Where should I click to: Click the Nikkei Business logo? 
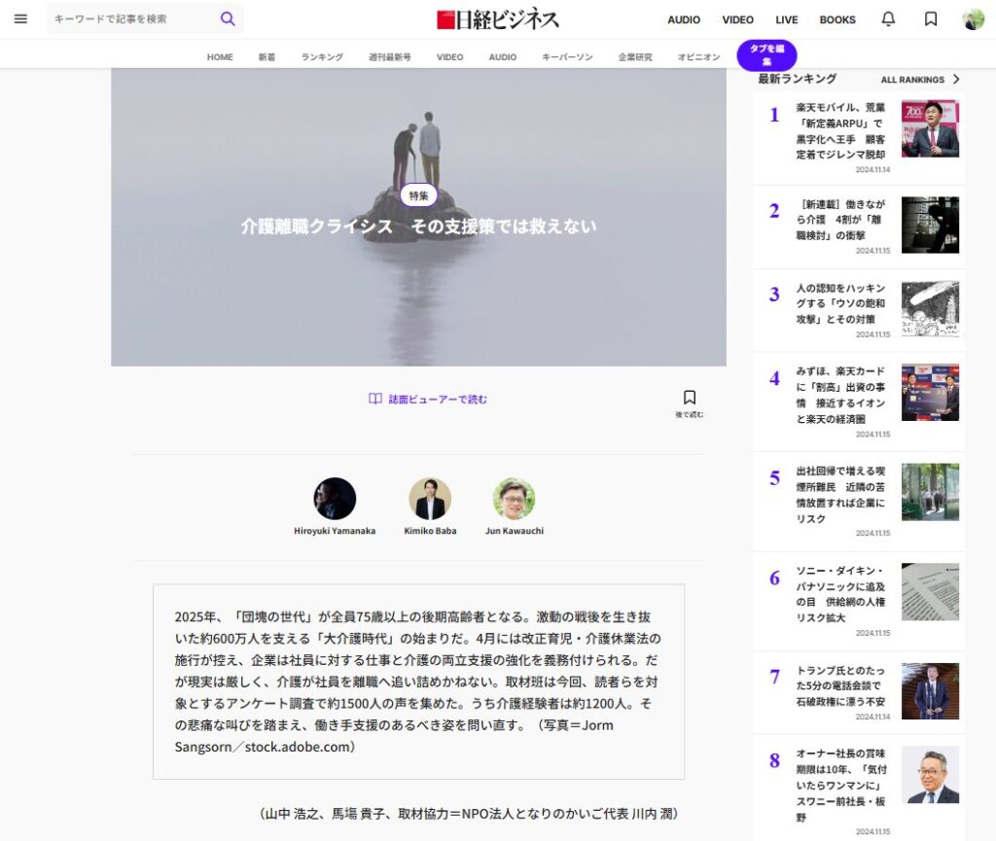[498, 19]
